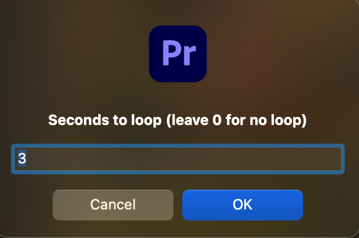Screen dimensions: 359x238
Task: Click the number 3 in the loop field
Action: tap(22, 159)
